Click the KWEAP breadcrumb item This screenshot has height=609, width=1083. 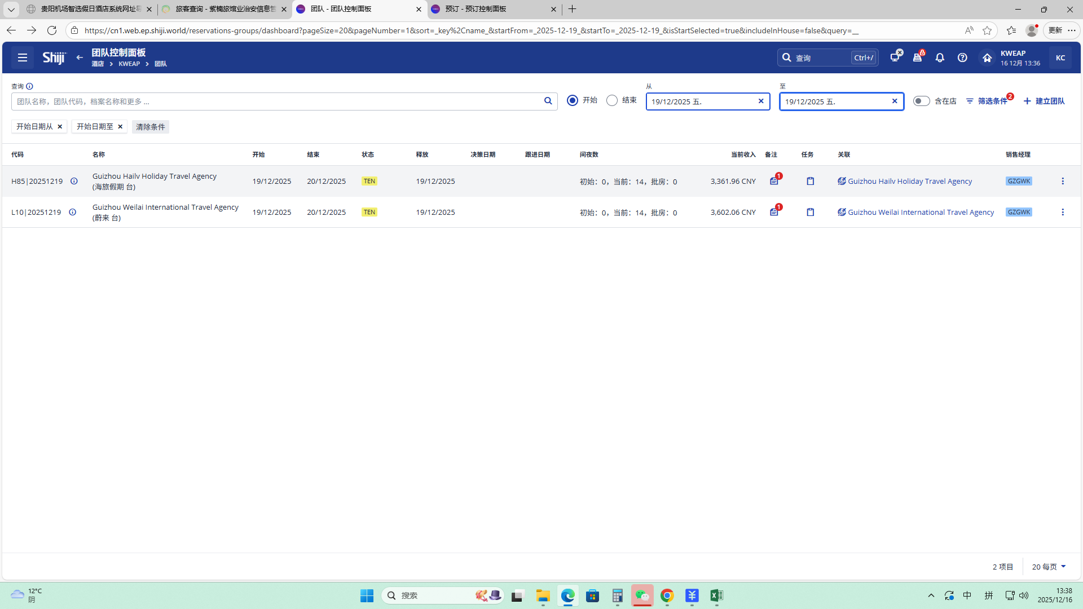(x=129, y=64)
